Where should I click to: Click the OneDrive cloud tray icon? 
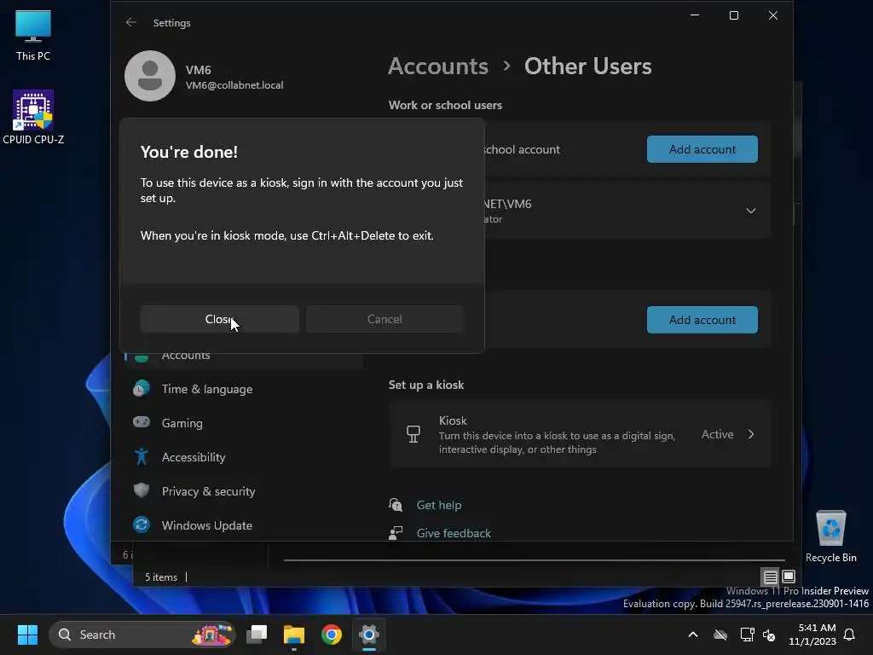[x=720, y=635]
